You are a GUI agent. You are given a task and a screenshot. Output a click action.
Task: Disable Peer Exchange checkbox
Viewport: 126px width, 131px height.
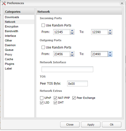pos(74,98)
